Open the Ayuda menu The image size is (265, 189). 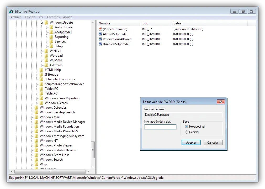pos(68,17)
